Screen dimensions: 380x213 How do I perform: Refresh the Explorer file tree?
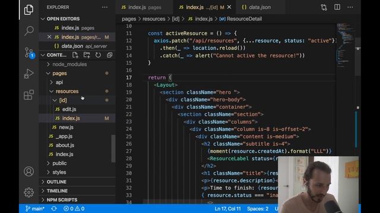pos(98,55)
